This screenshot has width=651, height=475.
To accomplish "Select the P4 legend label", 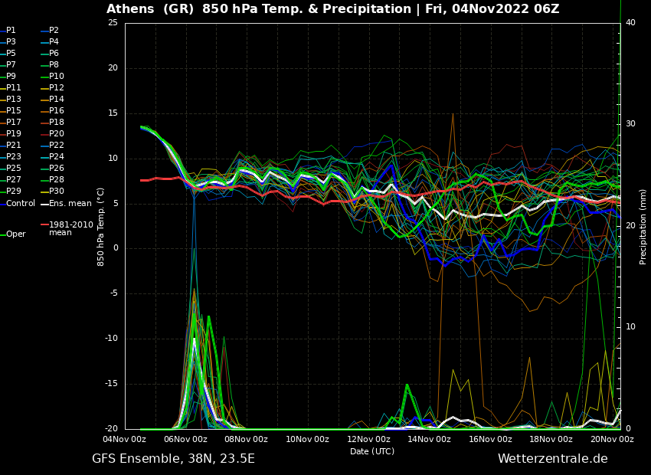I will [50, 41].
